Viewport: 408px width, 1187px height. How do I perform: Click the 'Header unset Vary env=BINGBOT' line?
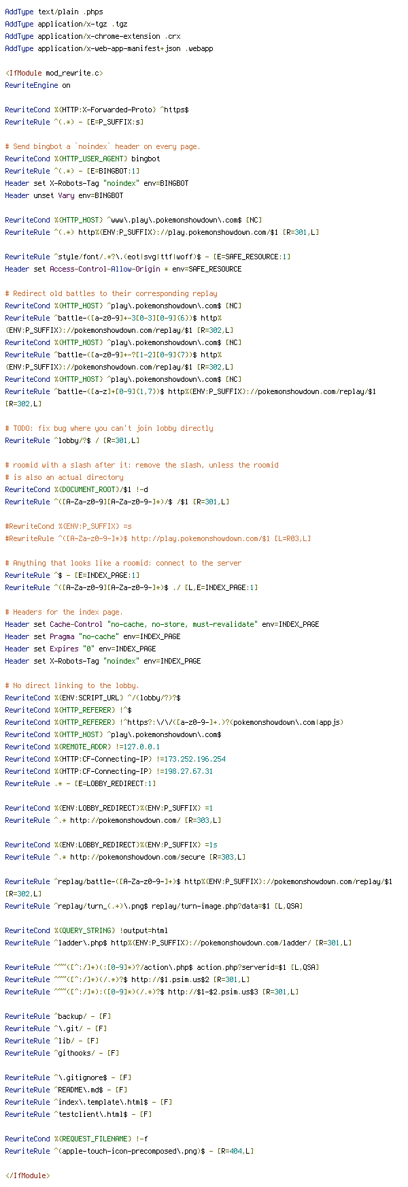pyautogui.click(x=64, y=196)
